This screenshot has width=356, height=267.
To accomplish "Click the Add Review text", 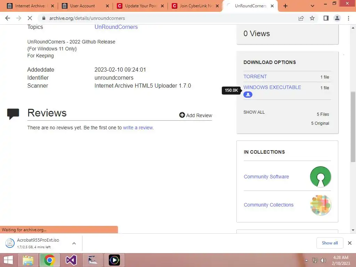I will click(199, 115).
